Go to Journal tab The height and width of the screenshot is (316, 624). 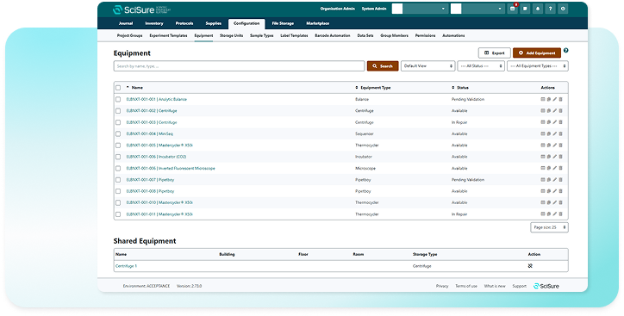click(x=126, y=23)
